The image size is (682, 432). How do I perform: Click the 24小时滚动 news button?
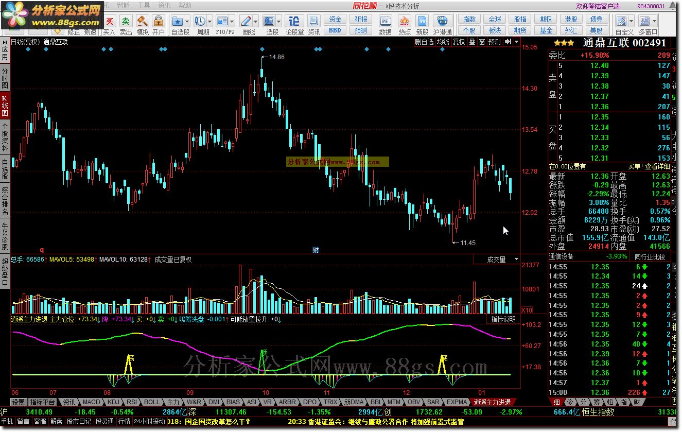tap(150, 421)
